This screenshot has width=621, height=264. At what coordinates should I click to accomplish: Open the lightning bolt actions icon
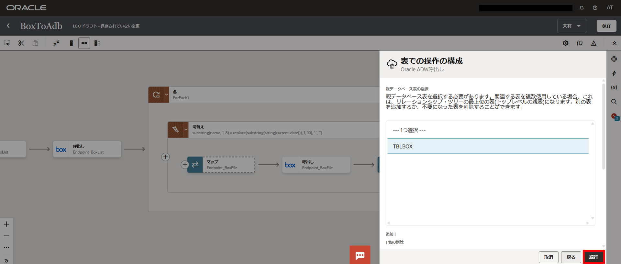point(614,73)
